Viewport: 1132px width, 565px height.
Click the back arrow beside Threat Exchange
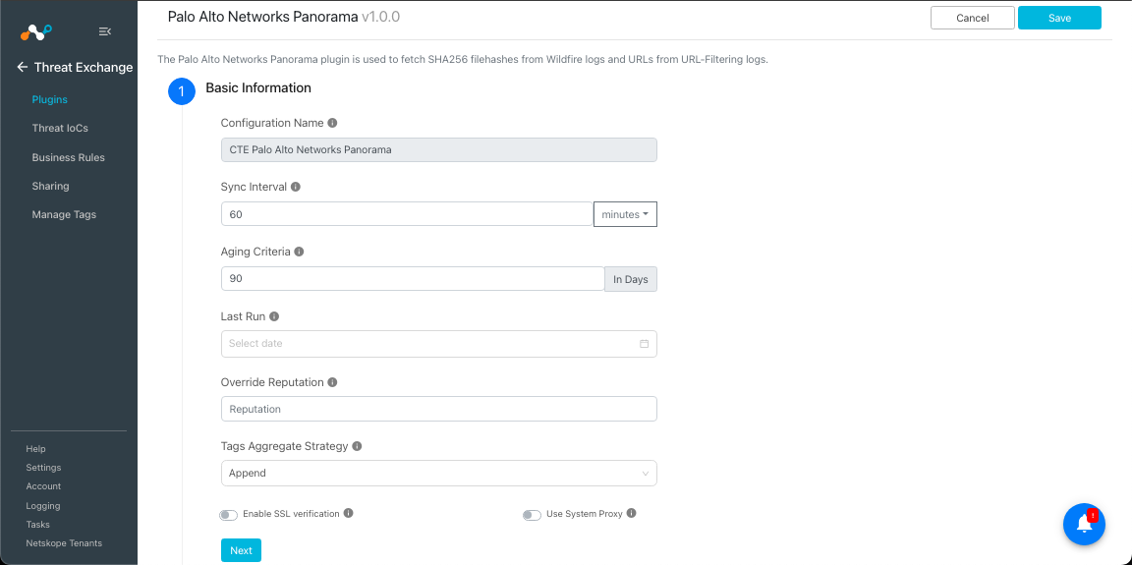point(23,67)
